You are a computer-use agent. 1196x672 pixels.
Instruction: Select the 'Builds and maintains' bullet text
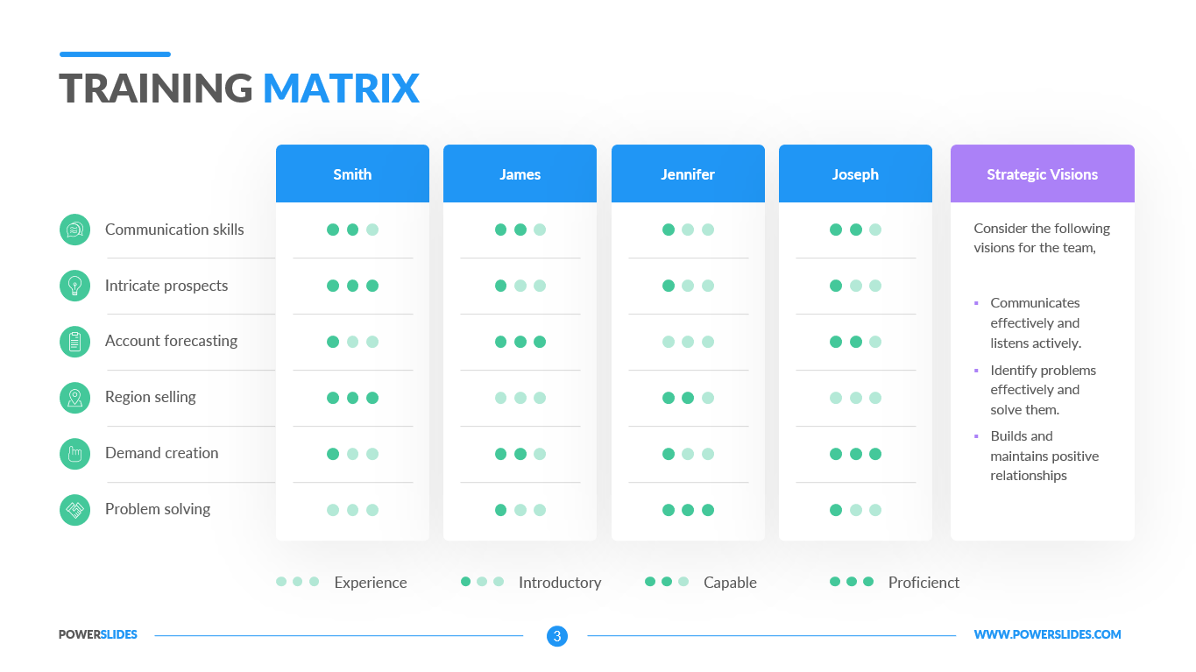coord(1044,456)
